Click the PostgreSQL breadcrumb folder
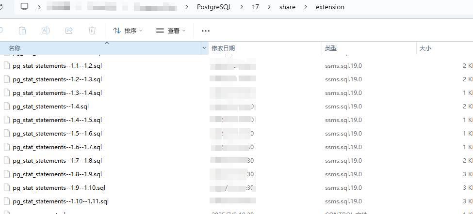 [x=214, y=7]
